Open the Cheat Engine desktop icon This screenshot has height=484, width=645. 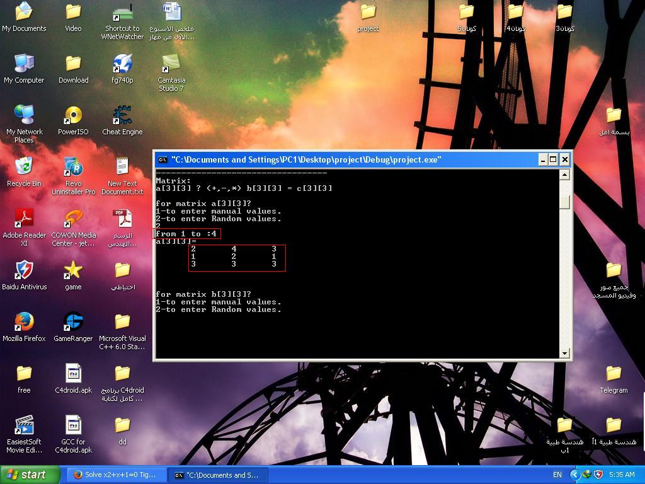[x=122, y=116]
